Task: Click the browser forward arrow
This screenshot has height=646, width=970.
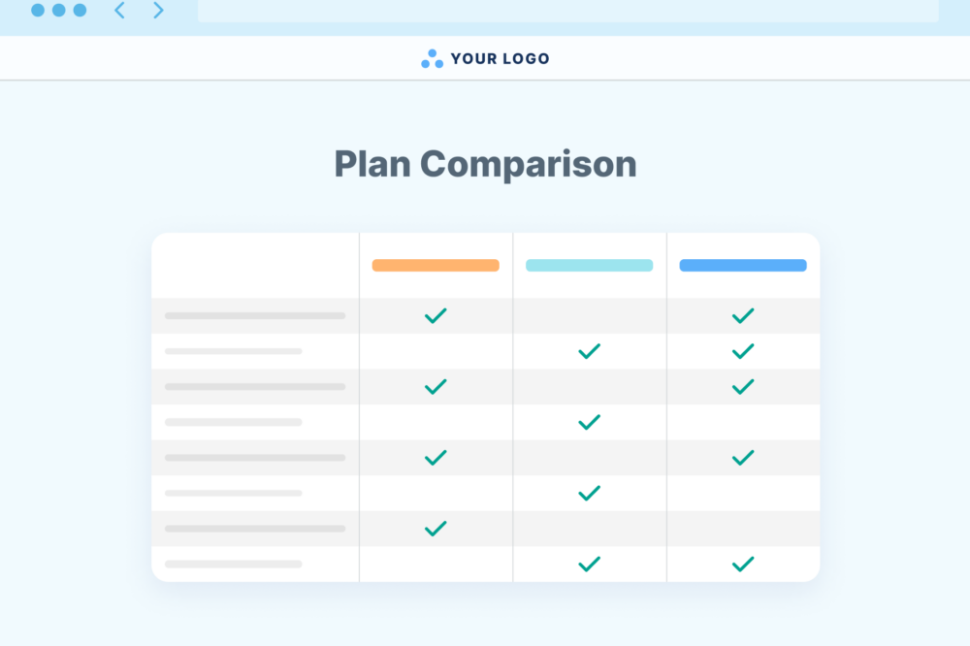Action: click(x=158, y=10)
